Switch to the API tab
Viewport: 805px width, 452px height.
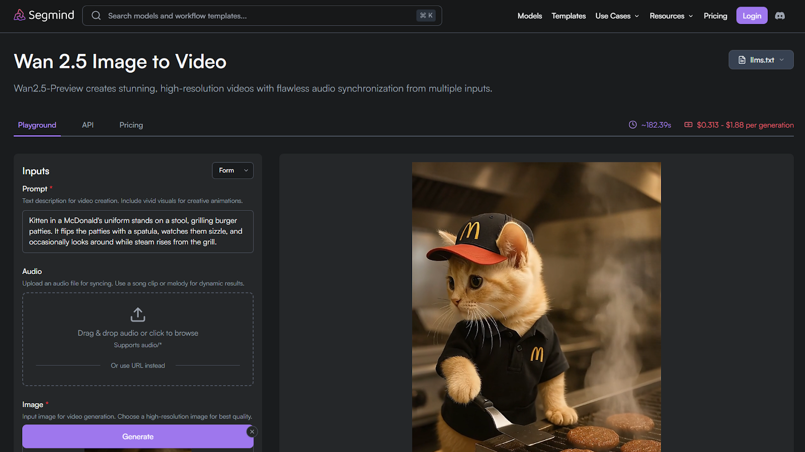pyautogui.click(x=88, y=125)
